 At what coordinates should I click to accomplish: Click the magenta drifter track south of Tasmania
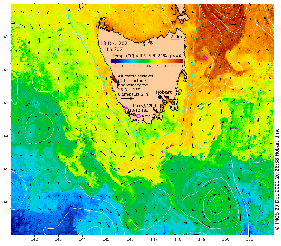(168, 147)
